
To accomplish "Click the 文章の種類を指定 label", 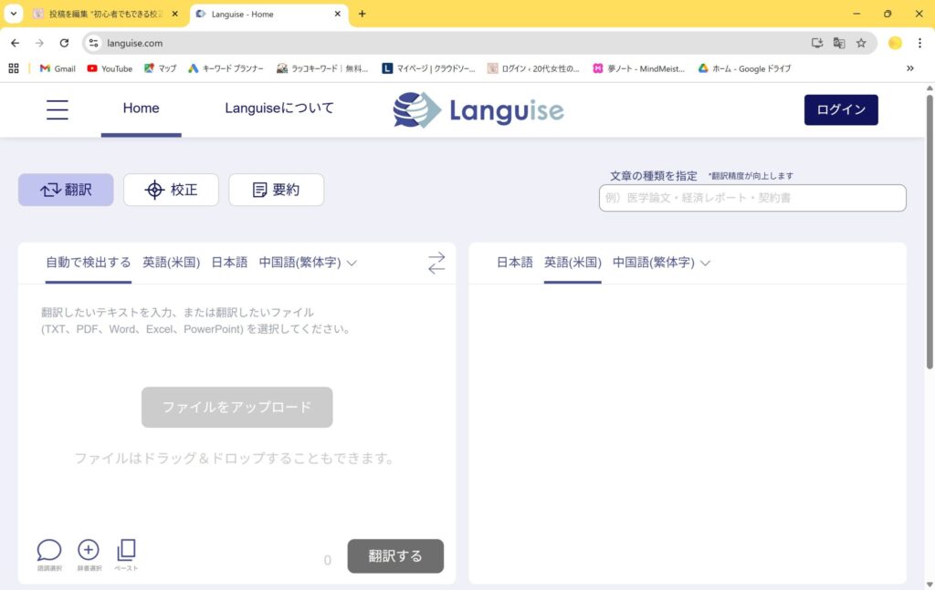I will point(653,176).
